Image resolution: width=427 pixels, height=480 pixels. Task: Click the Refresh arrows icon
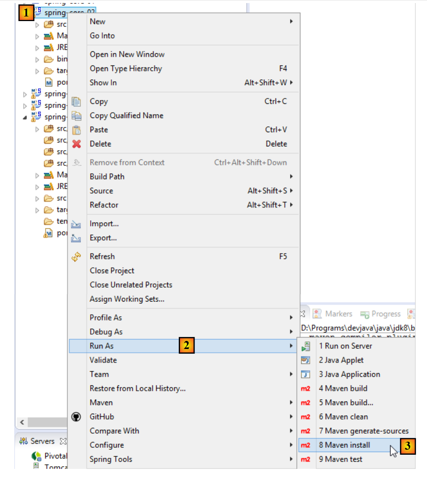click(x=76, y=257)
